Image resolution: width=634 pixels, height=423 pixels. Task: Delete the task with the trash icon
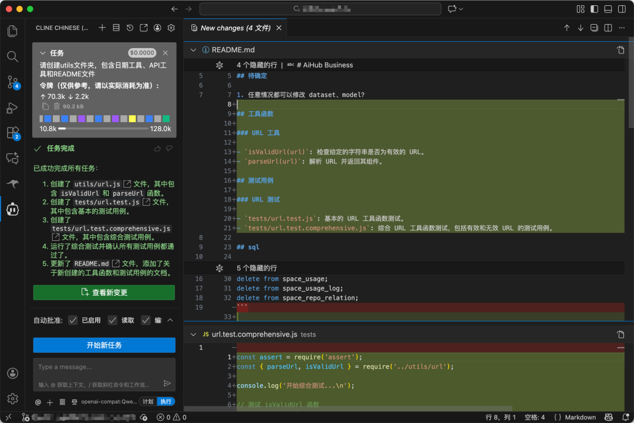56,106
